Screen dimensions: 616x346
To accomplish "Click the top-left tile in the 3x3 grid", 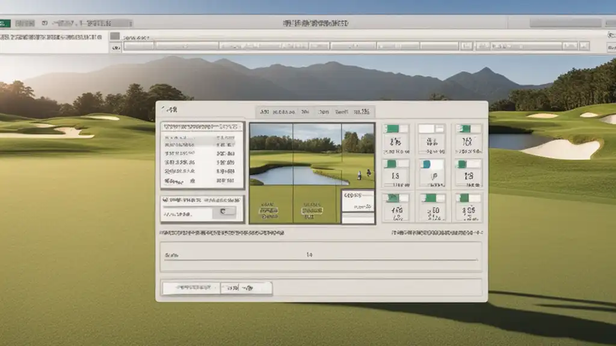I will tap(396, 138).
